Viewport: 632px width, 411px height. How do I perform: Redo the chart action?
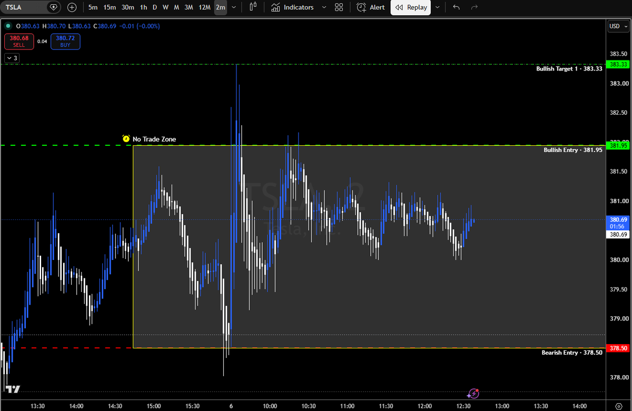(475, 7)
